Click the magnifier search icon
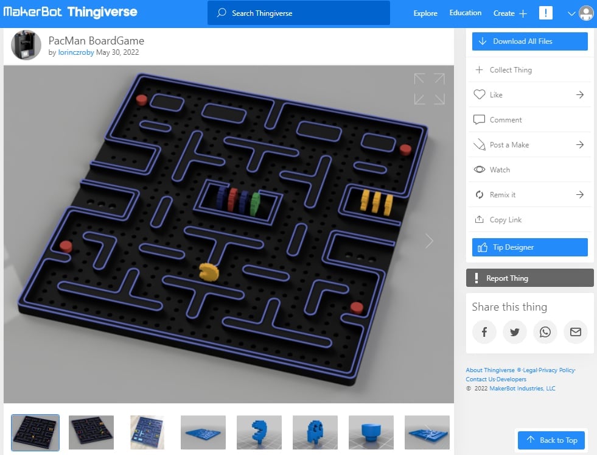The height and width of the screenshot is (455, 597). [x=221, y=13]
